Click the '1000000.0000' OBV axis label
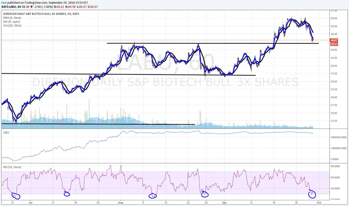This screenshot has width=349, height=206. [339, 148]
